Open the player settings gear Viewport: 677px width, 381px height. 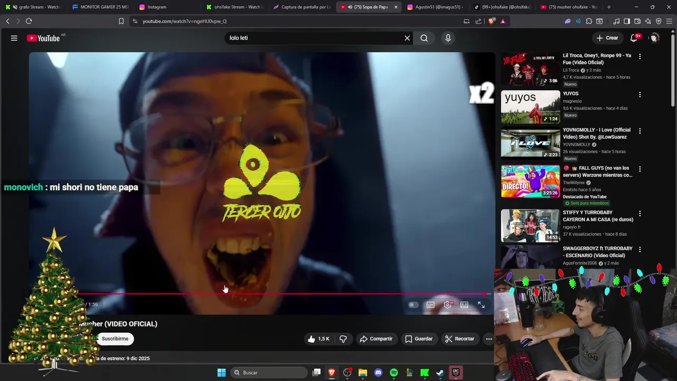[447, 305]
